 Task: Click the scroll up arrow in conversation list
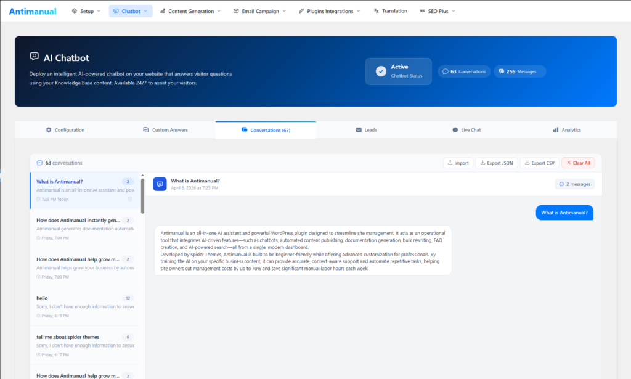(142, 176)
